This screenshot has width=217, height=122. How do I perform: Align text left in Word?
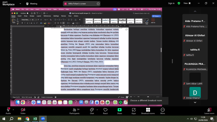coord(55,23)
